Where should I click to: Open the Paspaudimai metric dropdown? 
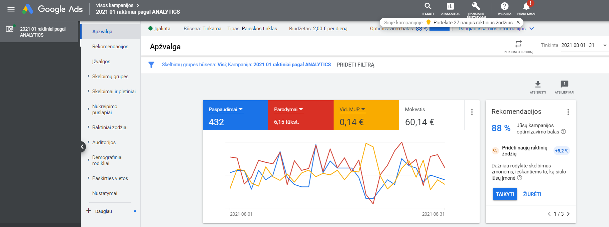tap(226, 110)
